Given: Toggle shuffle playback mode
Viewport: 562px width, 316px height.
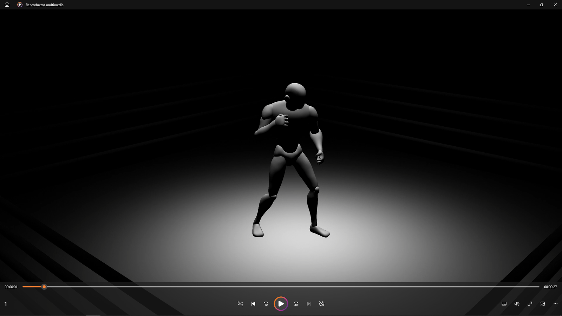Looking at the screenshot, I should (x=240, y=304).
